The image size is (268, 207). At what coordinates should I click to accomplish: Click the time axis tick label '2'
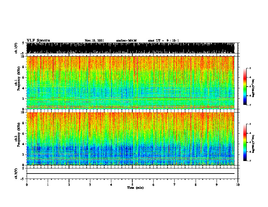69,185
